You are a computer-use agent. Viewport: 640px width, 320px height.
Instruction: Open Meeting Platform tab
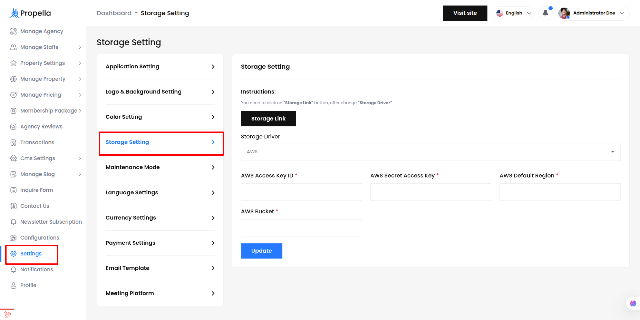pyautogui.click(x=160, y=293)
